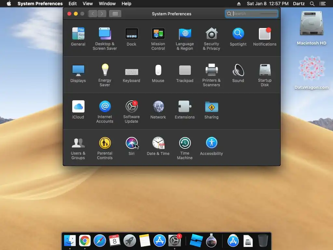Open iCloud preferences
The width and height of the screenshot is (333, 250).
[x=78, y=110]
